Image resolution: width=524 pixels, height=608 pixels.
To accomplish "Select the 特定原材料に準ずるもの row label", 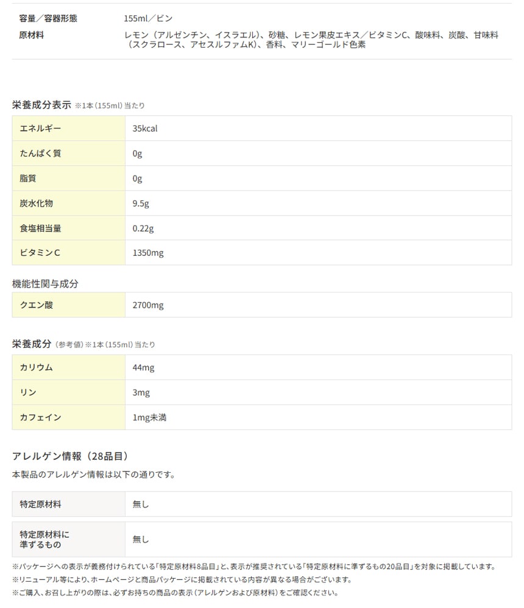I will (x=44, y=539).
